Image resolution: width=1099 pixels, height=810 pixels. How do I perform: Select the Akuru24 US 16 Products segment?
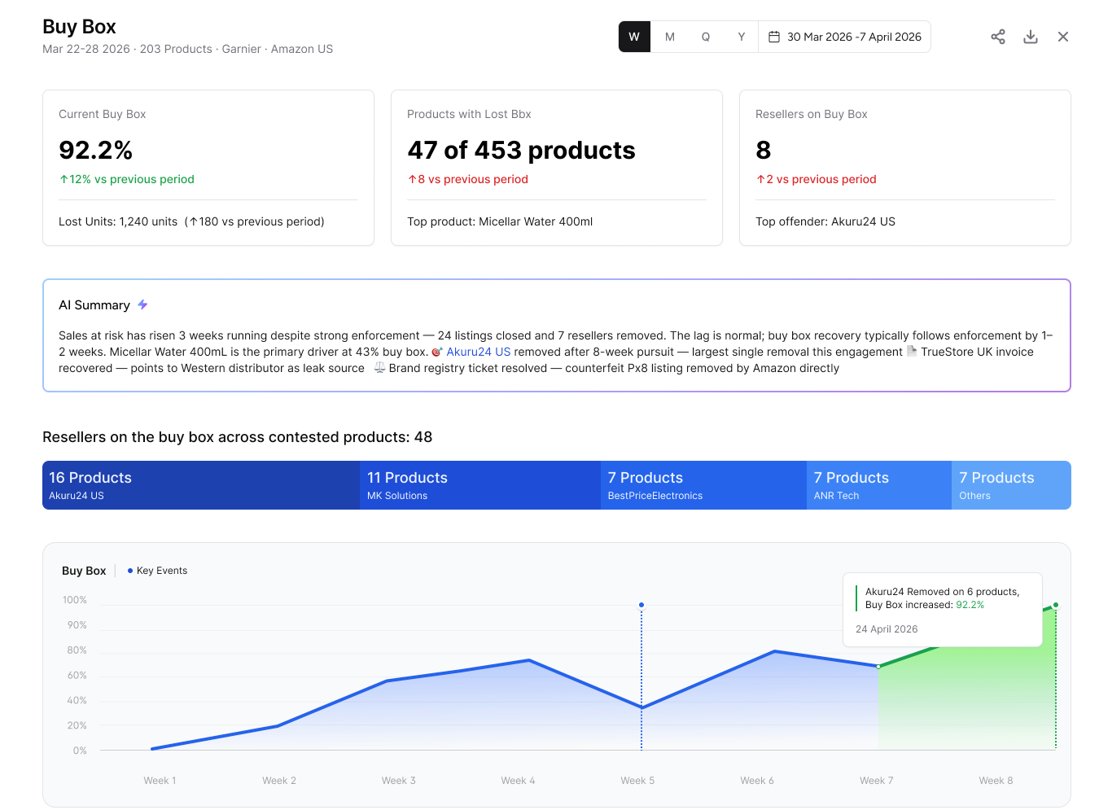point(201,485)
